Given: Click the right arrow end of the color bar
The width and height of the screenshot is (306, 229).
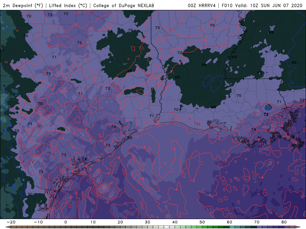Looking at the screenshot, I should tap(298, 227).
